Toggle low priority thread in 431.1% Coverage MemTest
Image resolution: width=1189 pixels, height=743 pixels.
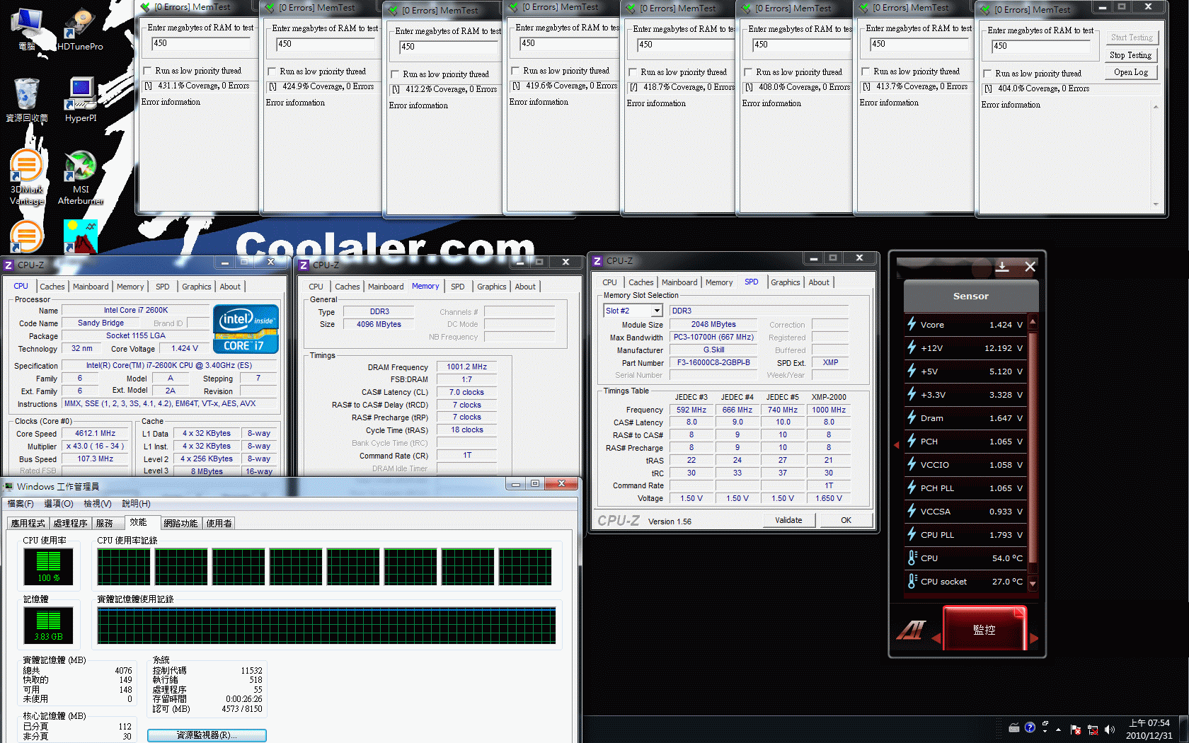[147, 71]
